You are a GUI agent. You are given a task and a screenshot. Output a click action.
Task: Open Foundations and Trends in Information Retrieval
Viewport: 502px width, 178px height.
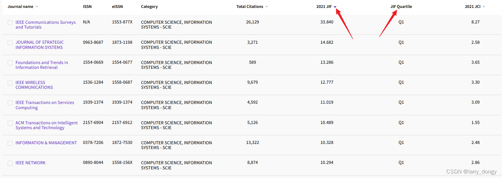pyautogui.click(x=42, y=65)
